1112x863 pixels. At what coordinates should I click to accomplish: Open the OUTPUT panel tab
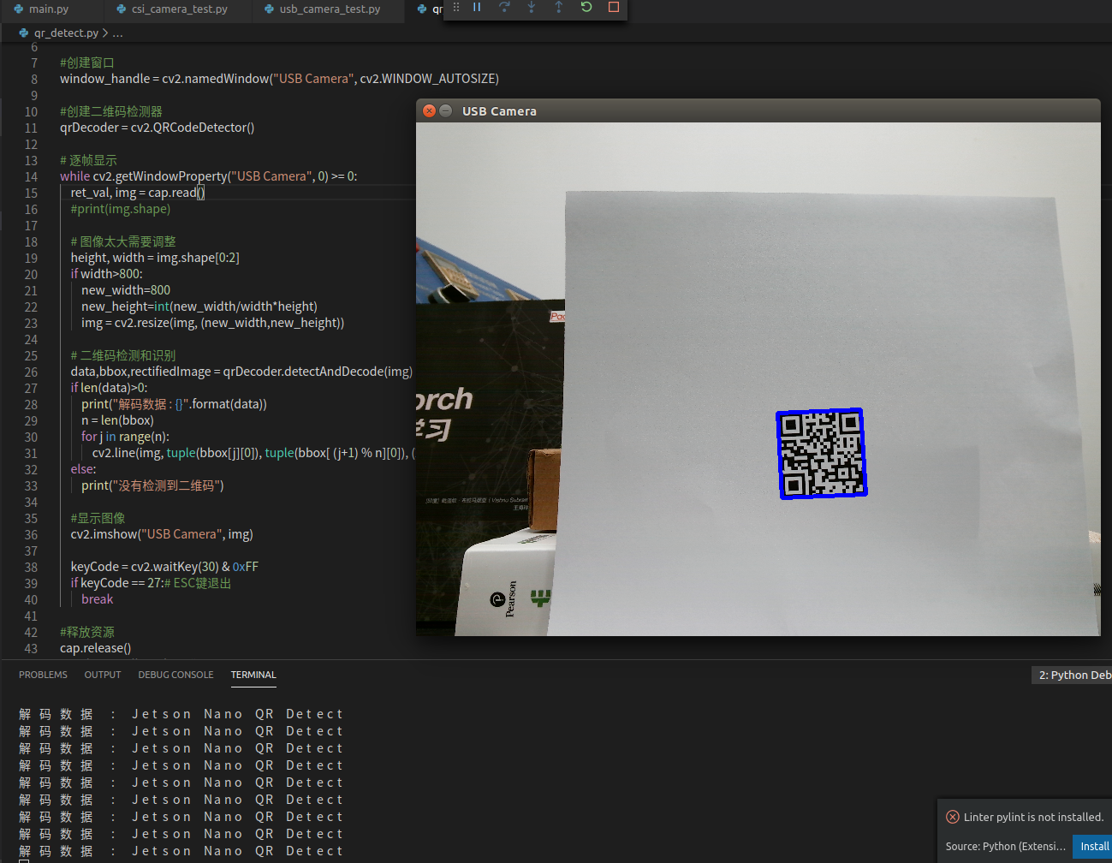click(103, 675)
